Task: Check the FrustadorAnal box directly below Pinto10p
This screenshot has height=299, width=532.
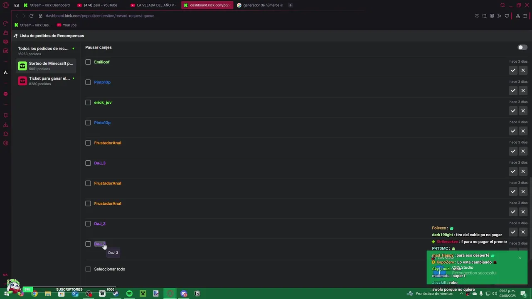Action: click(88, 143)
